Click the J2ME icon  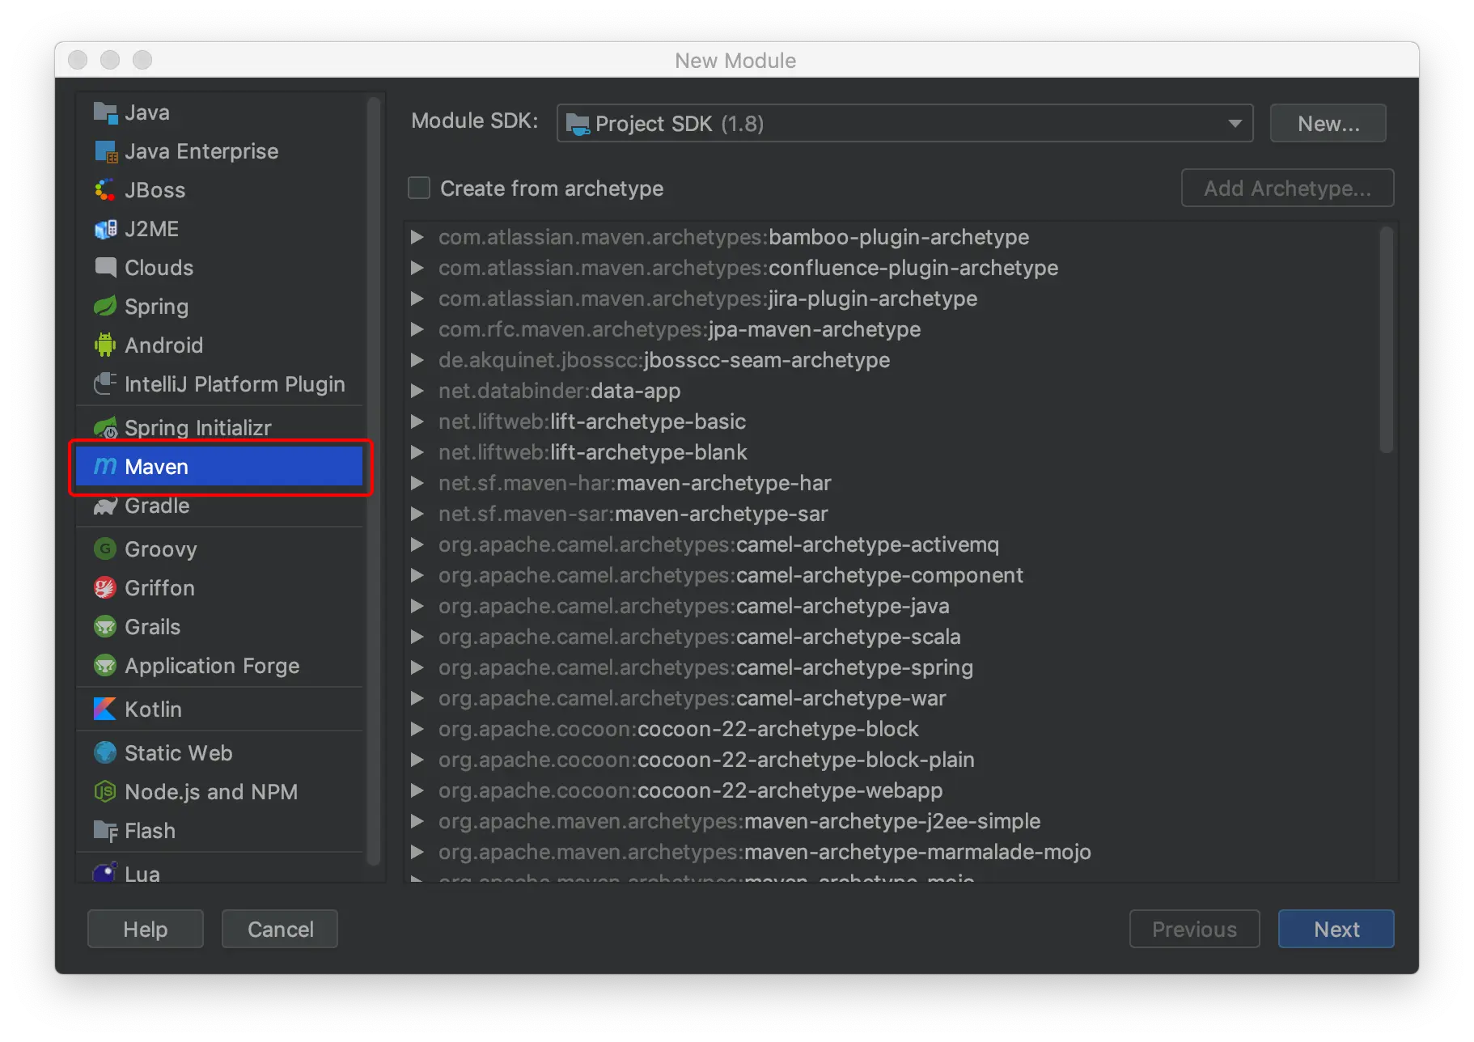click(105, 229)
